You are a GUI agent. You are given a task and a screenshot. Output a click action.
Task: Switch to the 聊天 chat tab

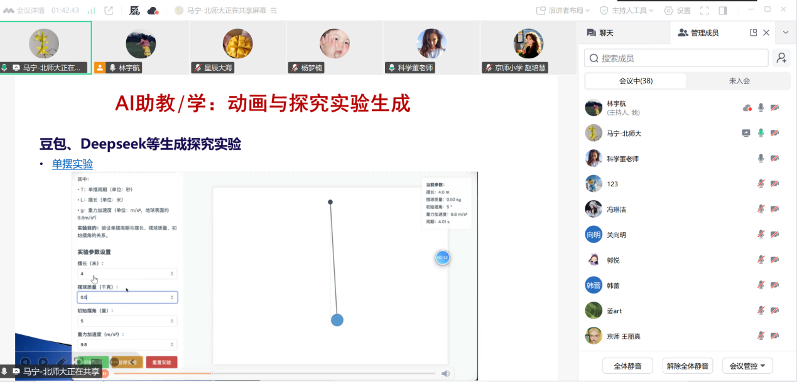605,32
